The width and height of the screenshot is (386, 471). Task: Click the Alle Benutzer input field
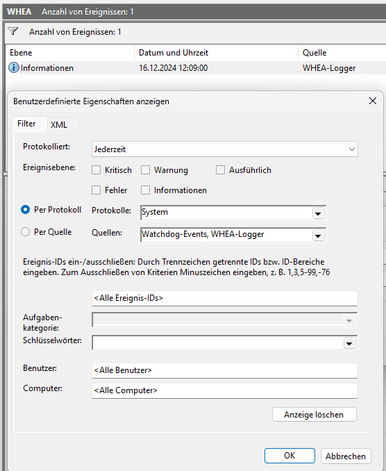click(x=224, y=370)
